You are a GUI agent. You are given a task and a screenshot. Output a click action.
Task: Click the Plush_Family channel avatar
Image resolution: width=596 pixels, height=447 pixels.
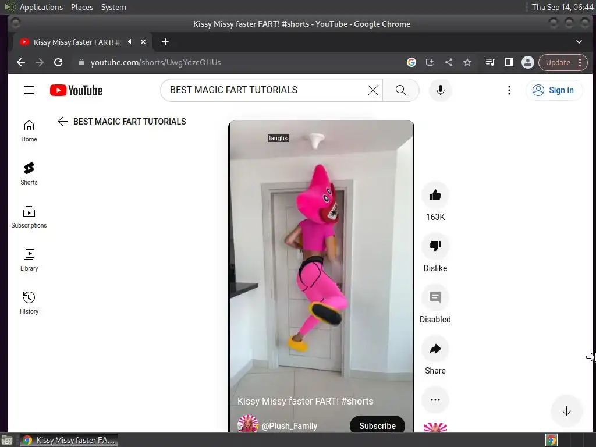click(x=248, y=424)
